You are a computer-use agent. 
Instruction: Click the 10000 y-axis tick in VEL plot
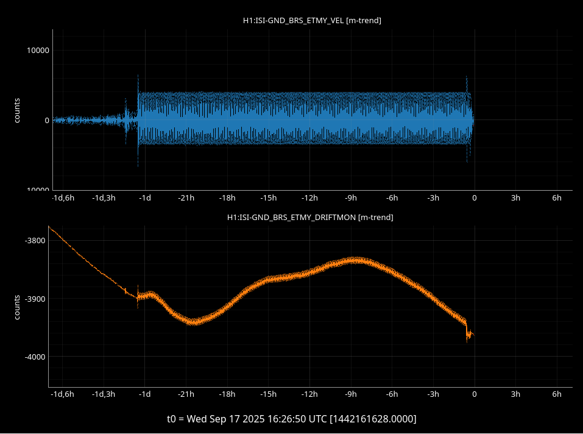coord(38,51)
